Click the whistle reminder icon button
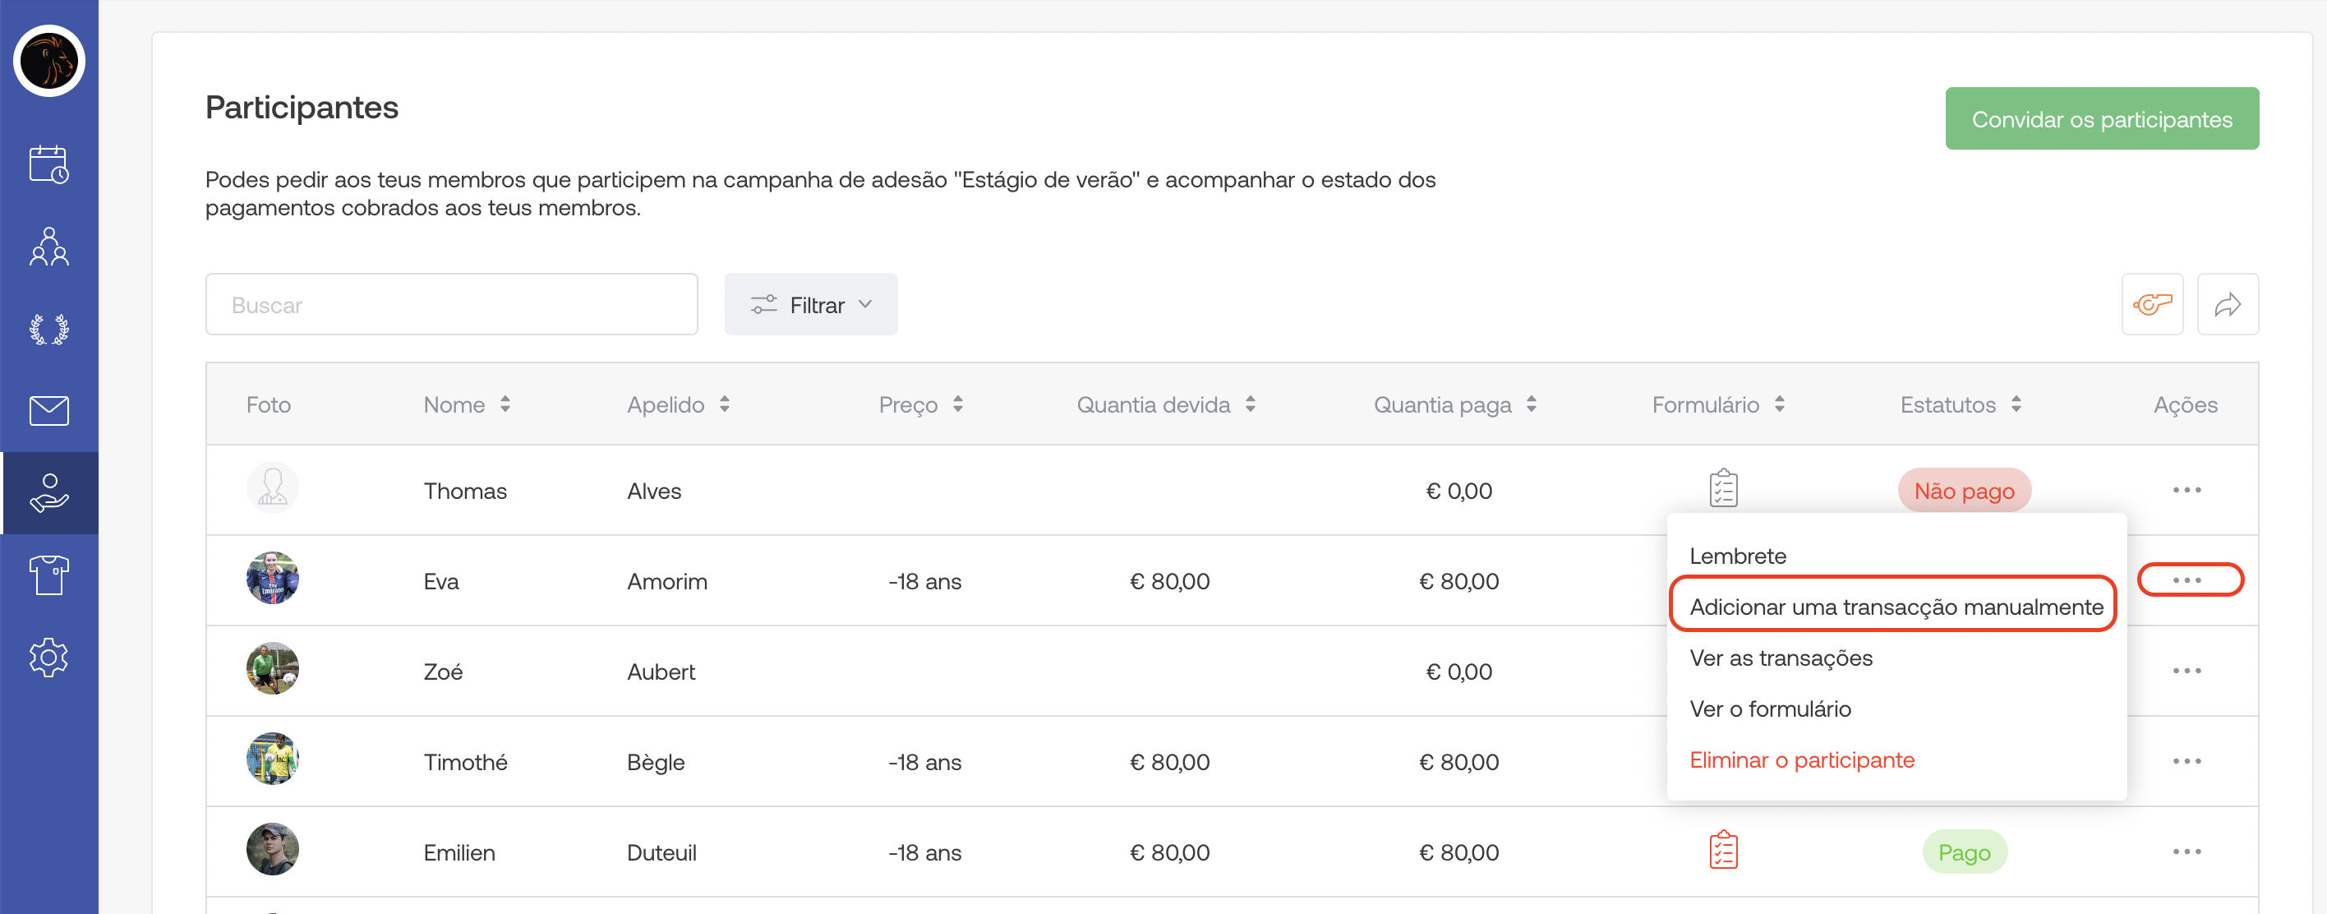Image resolution: width=2327 pixels, height=914 pixels. pos(2151,305)
